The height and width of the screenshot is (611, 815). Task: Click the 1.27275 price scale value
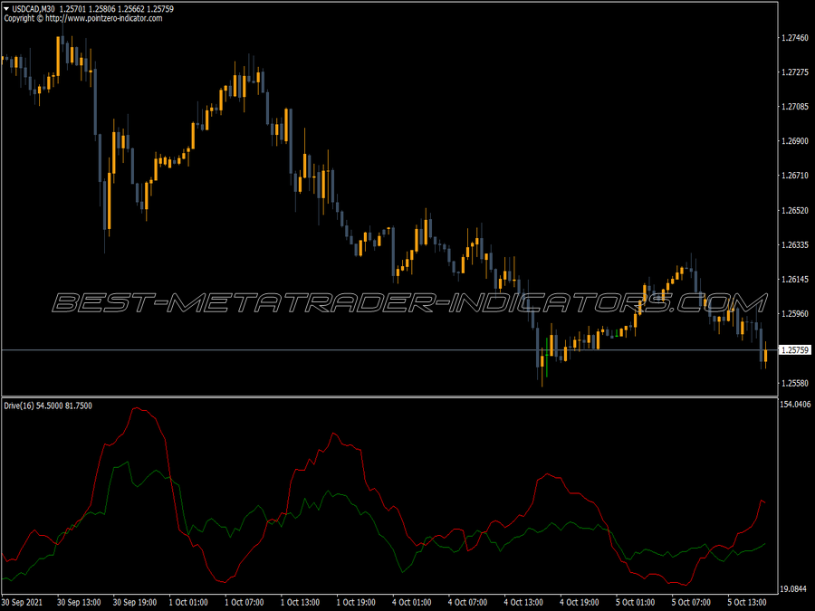click(795, 72)
